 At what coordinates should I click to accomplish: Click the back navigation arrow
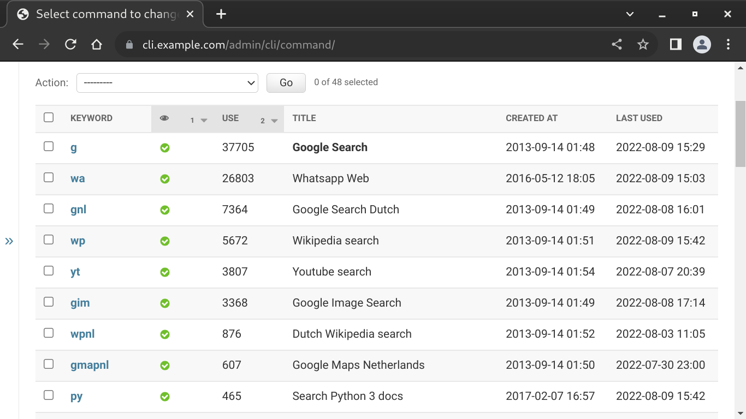point(18,45)
